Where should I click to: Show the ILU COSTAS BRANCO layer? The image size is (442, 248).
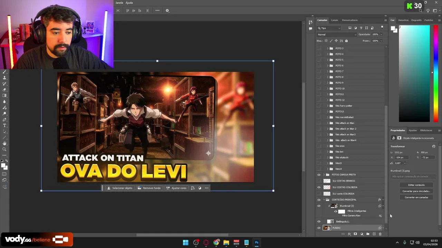(319, 181)
